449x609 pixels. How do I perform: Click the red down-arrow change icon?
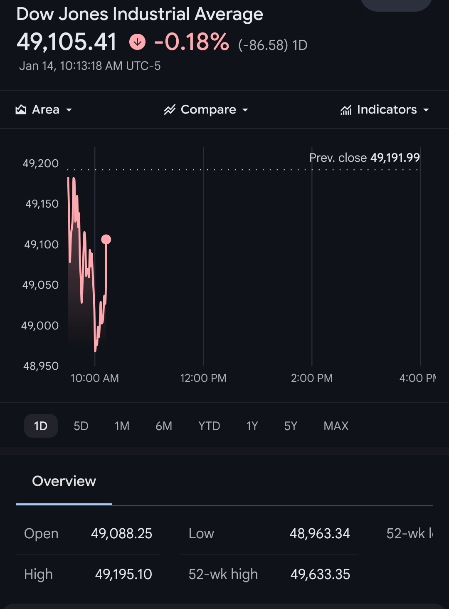pyautogui.click(x=137, y=42)
